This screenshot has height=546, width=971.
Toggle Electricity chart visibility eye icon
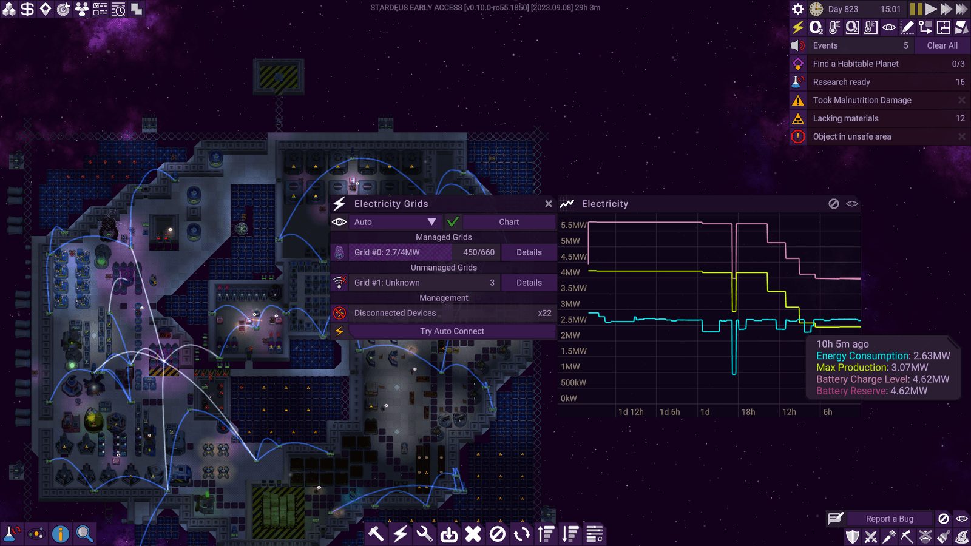coord(852,204)
